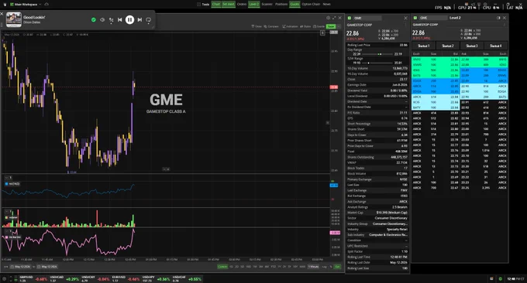Click the GME symbol field in Quote panel

[367, 18]
